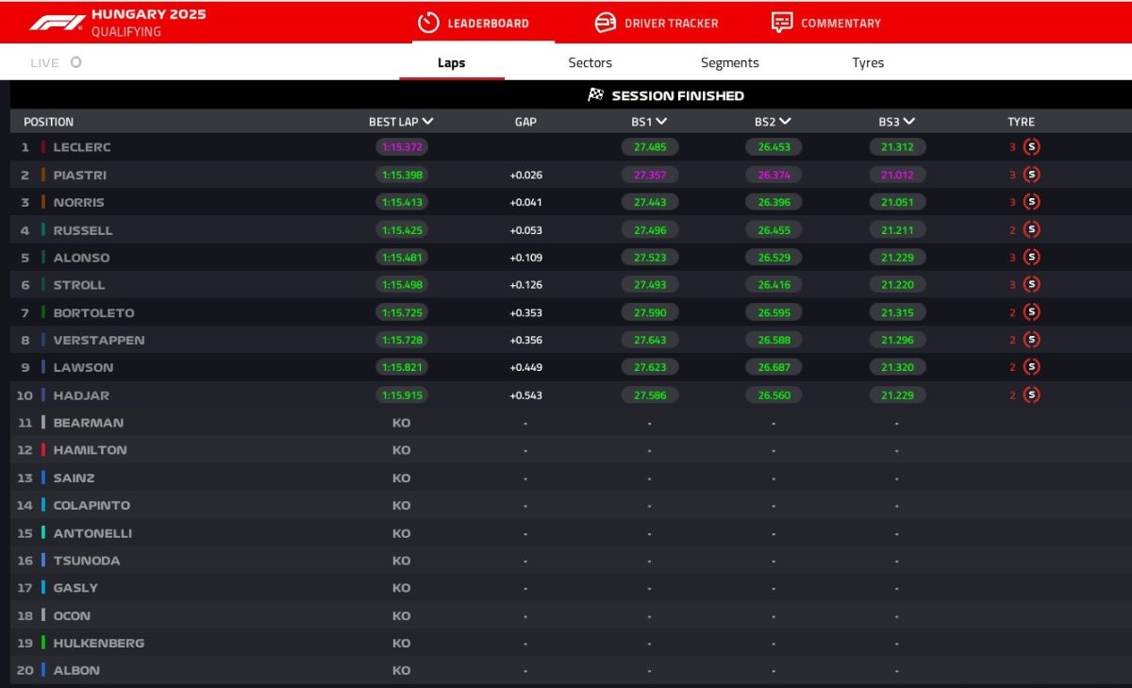Open the BS2 column dropdown chevron
The height and width of the screenshot is (688, 1132).
[x=785, y=122]
